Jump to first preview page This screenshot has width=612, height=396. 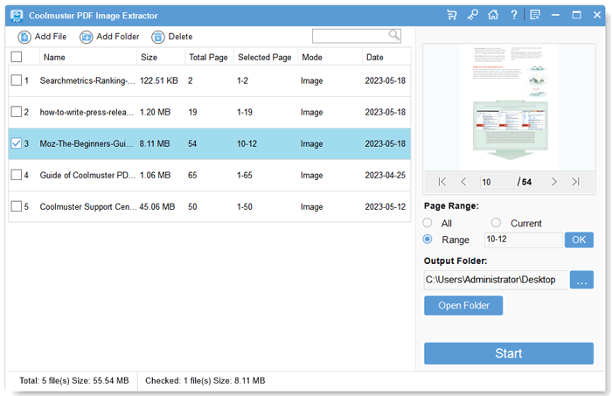pos(442,182)
